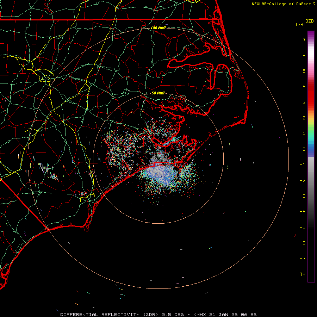The width and height of the screenshot is (317, 317).
Task: Select the 50 NMI range ring label
Action: pos(158,93)
